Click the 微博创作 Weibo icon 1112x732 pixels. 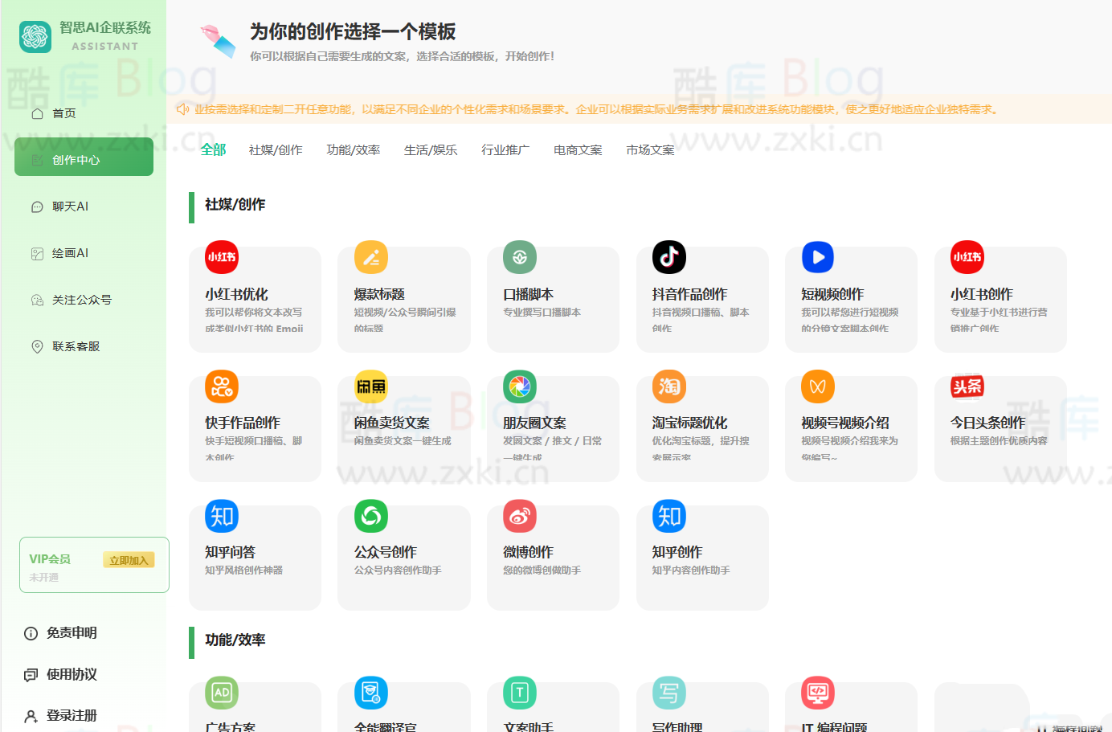pos(520,516)
